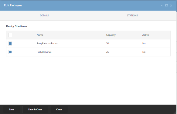Select the PartyBonanza name cell
Screen dimensions: 177x114
(44, 52)
